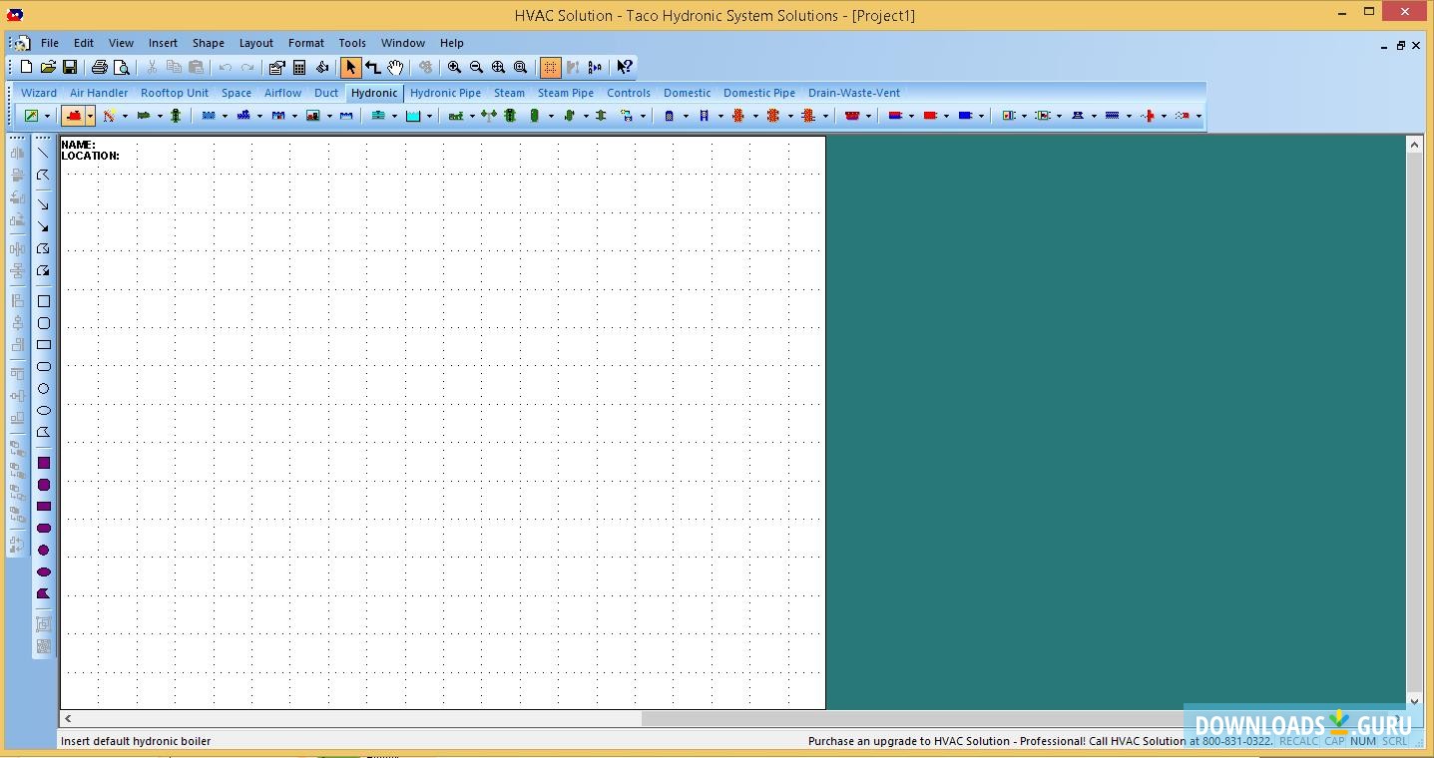
Task: Click the Save disk icon
Action: click(x=70, y=67)
